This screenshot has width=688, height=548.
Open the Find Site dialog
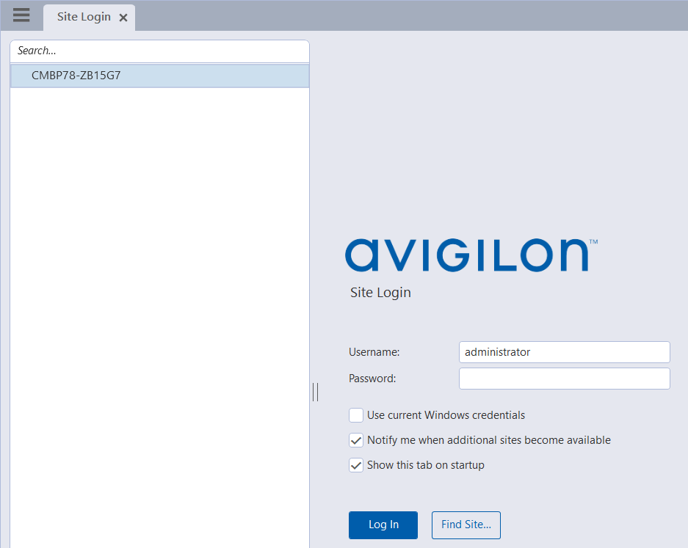[x=466, y=525]
